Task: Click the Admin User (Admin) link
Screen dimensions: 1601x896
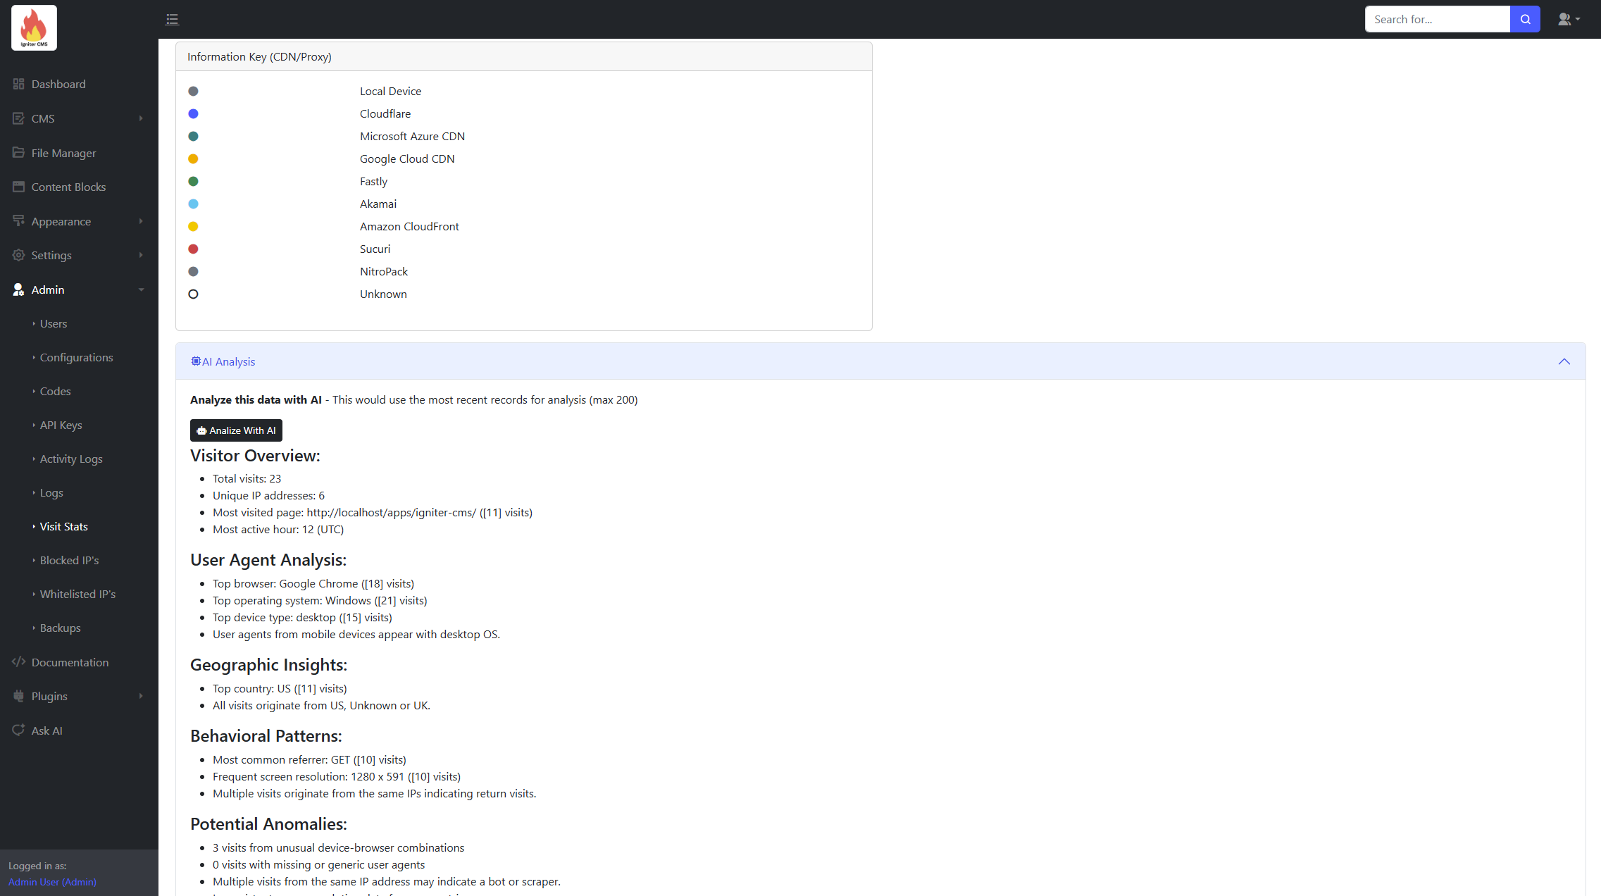Action: (52, 882)
